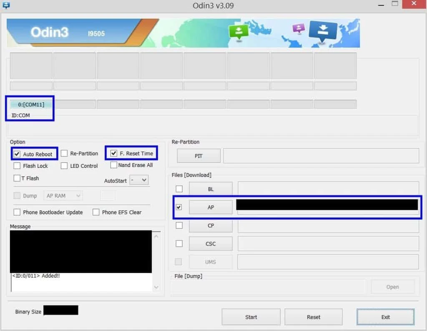The height and width of the screenshot is (331, 427).
Task: Click the blue download marker on banner
Action: (x=323, y=32)
